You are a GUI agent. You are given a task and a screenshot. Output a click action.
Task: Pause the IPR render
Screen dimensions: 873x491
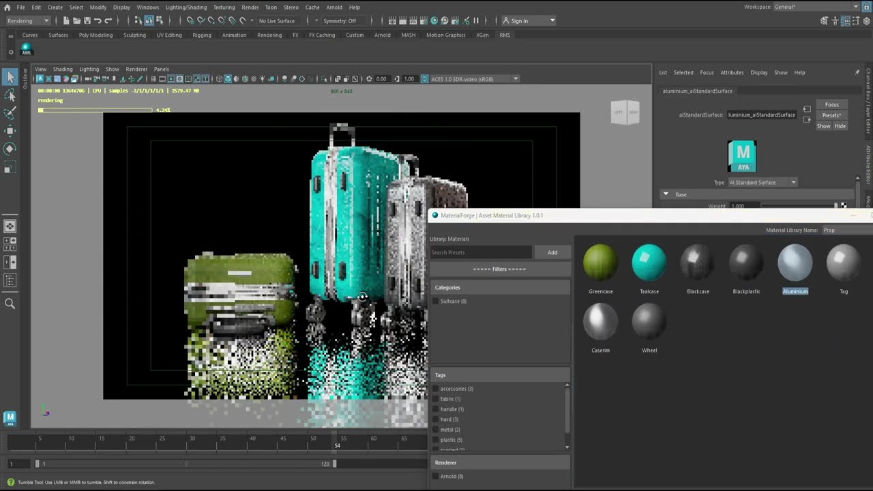(476, 20)
